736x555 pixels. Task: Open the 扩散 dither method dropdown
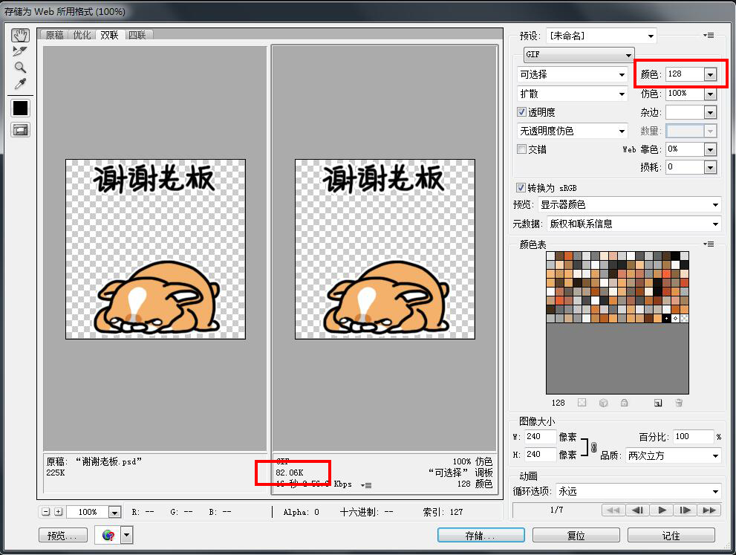pyautogui.click(x=572, y=94)
